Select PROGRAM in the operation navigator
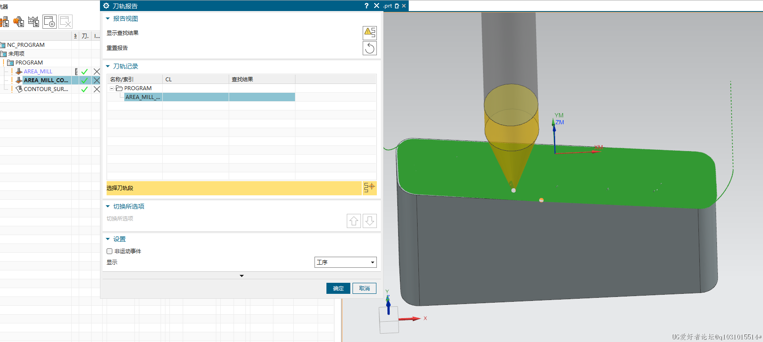Viewport: 763px width, 342px height. coord(29,62)
